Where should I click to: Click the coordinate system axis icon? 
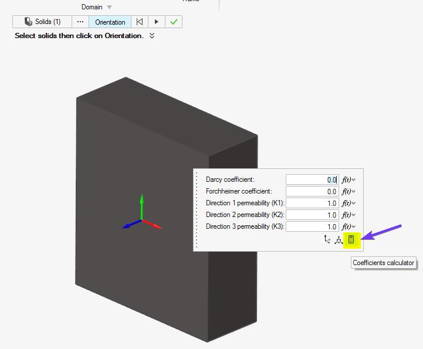coord(327,239)
